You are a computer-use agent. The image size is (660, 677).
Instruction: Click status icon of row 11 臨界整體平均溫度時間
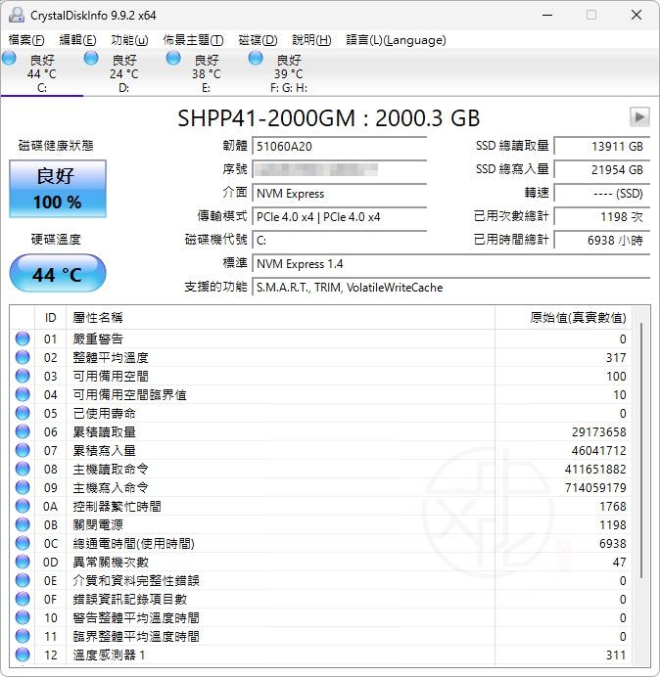23,636
